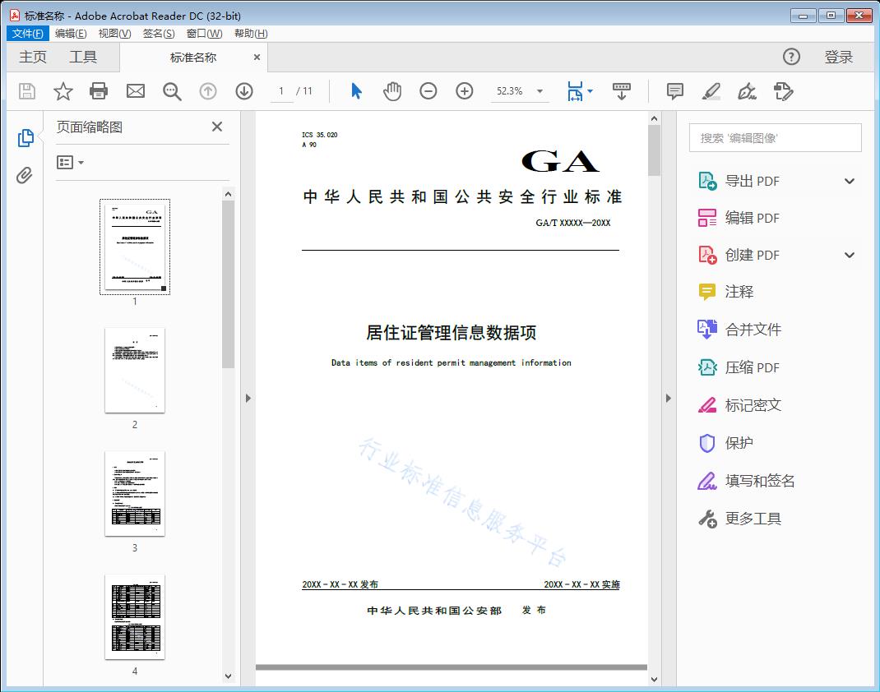Open the 文件 menu
The height and width of the screenshot is (692, 880).
coord(27,33)
